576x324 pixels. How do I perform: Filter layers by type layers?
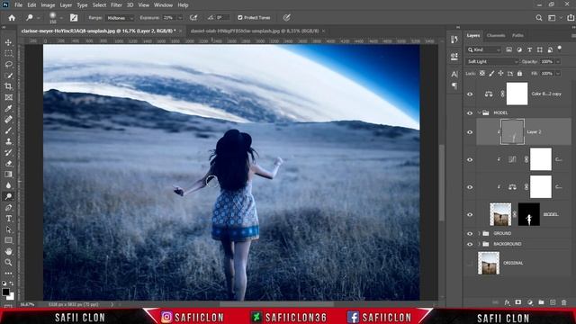(x=529, y=49)
